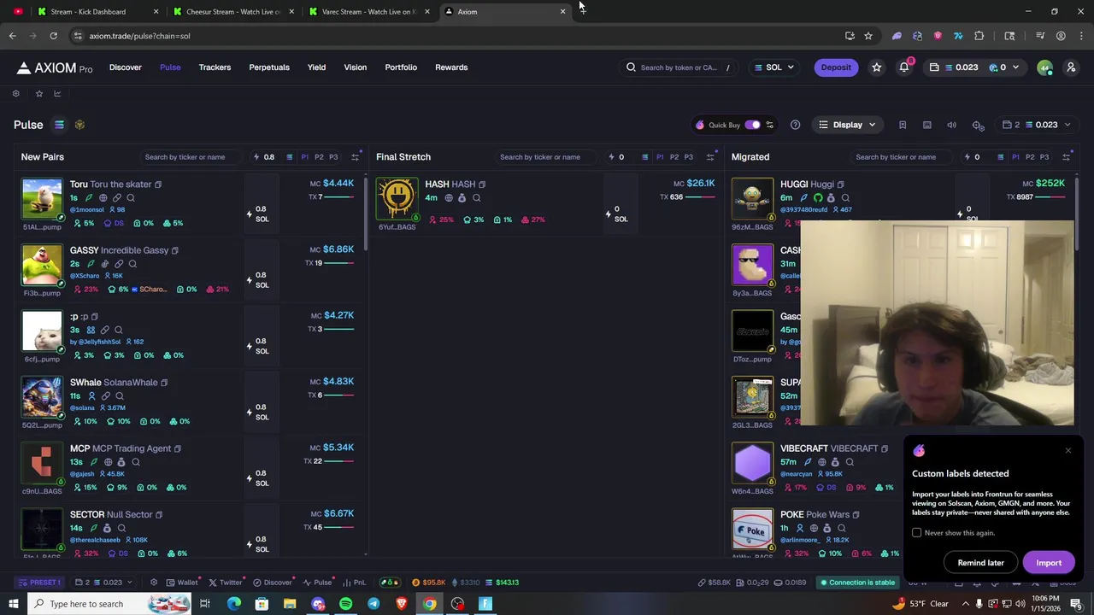The width and height of the screenshot is (1094, 615).
Task: Switch to the Cheesur Stream browser tab
Action: (x=232, y=12)
